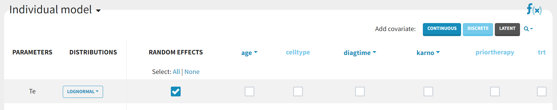
Task: Add a LATENT covariate
Action: (507, 29)
